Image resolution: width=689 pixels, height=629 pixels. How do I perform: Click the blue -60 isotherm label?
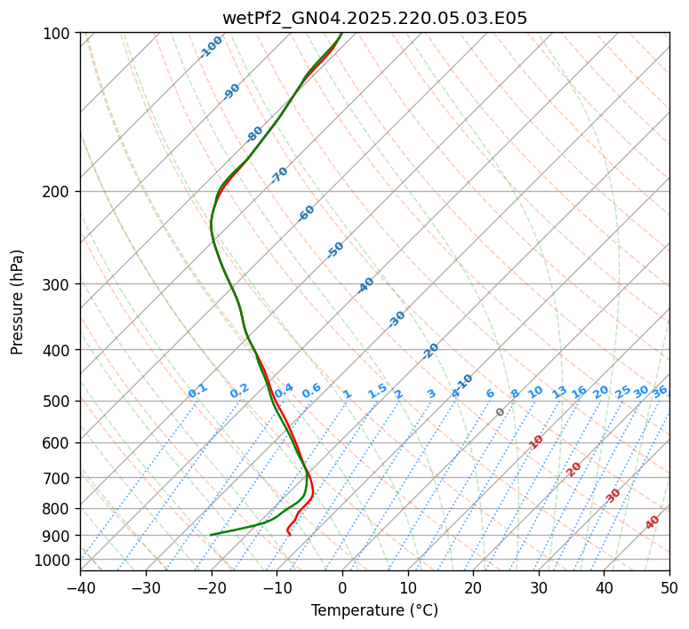click(306, 213)
